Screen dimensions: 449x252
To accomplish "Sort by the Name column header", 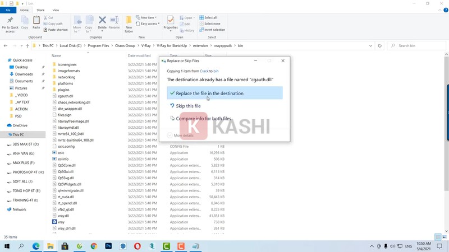I will (57, 55).
